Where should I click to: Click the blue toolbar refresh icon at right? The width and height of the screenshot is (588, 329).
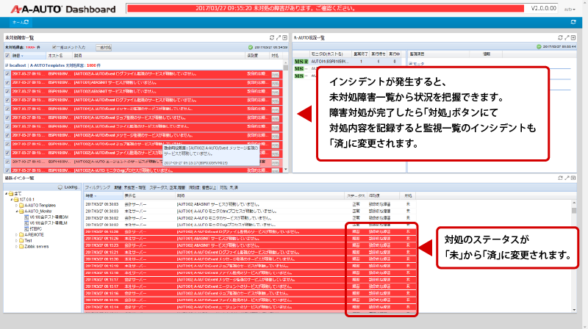pos(573,22)
